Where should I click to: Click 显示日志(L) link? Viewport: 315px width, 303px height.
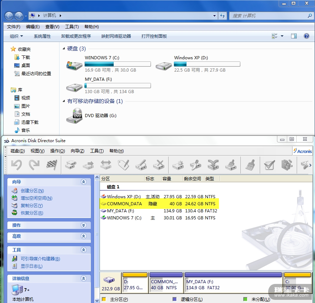32,266
